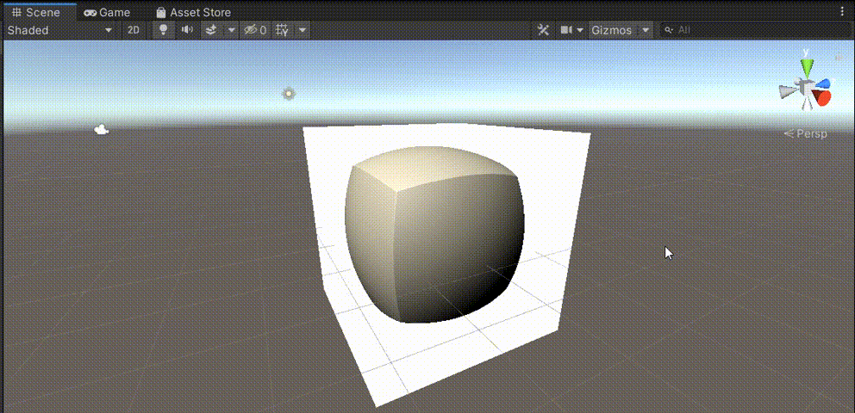Expand the camera settings dropdown arrow
The image size is (855, 413).
coord(580,30)
